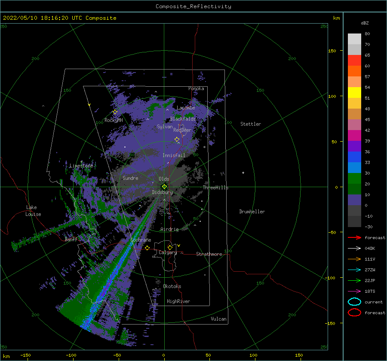The image size is (387, 361).
Task: Click the yellow radar site marker near Didsbury
Action: click(164, 187)
